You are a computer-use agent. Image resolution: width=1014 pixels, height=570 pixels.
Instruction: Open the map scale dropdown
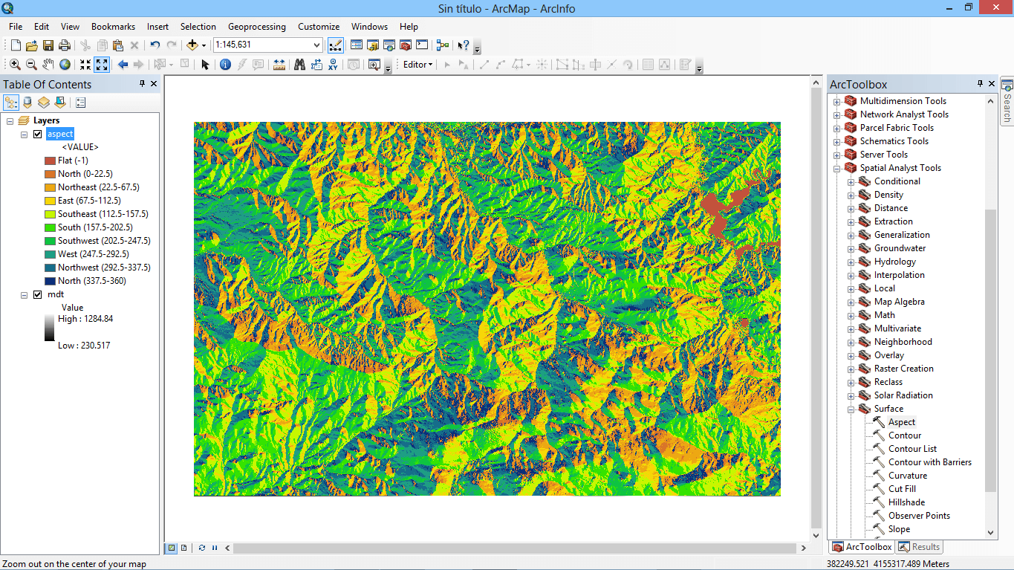[316, 45]
